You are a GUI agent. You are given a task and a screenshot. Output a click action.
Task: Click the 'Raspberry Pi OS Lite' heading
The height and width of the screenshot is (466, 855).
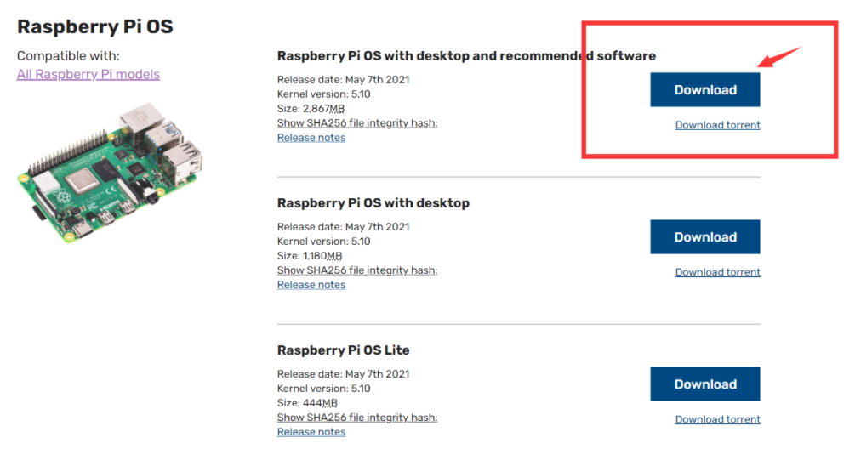click(344, 350)
